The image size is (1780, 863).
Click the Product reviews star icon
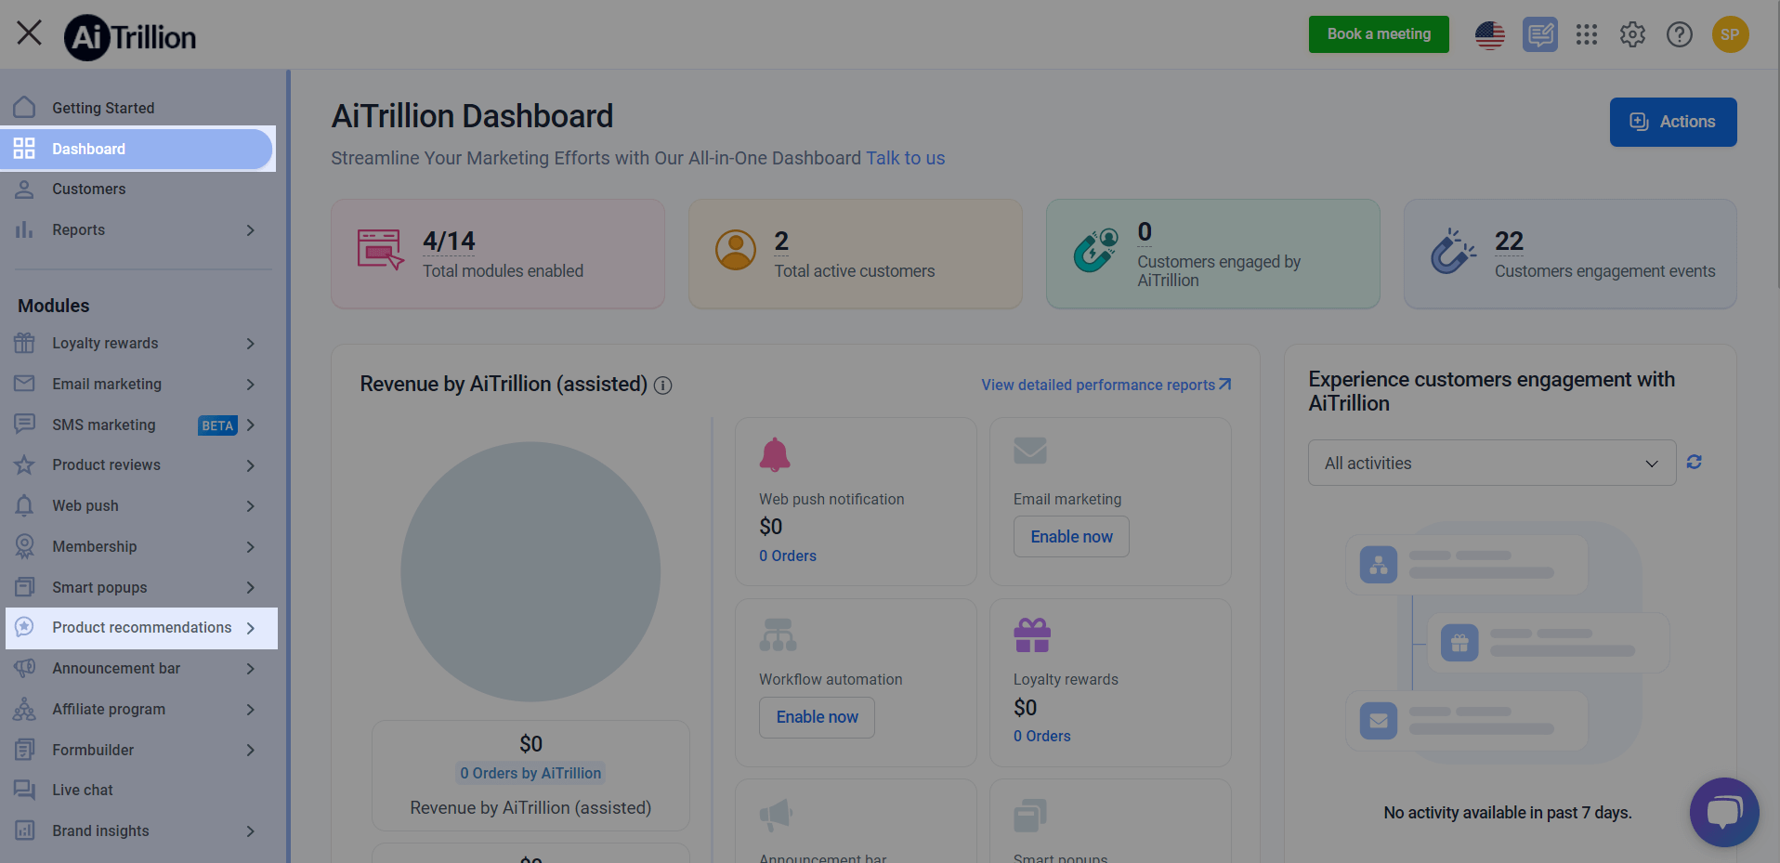[25, 464]
